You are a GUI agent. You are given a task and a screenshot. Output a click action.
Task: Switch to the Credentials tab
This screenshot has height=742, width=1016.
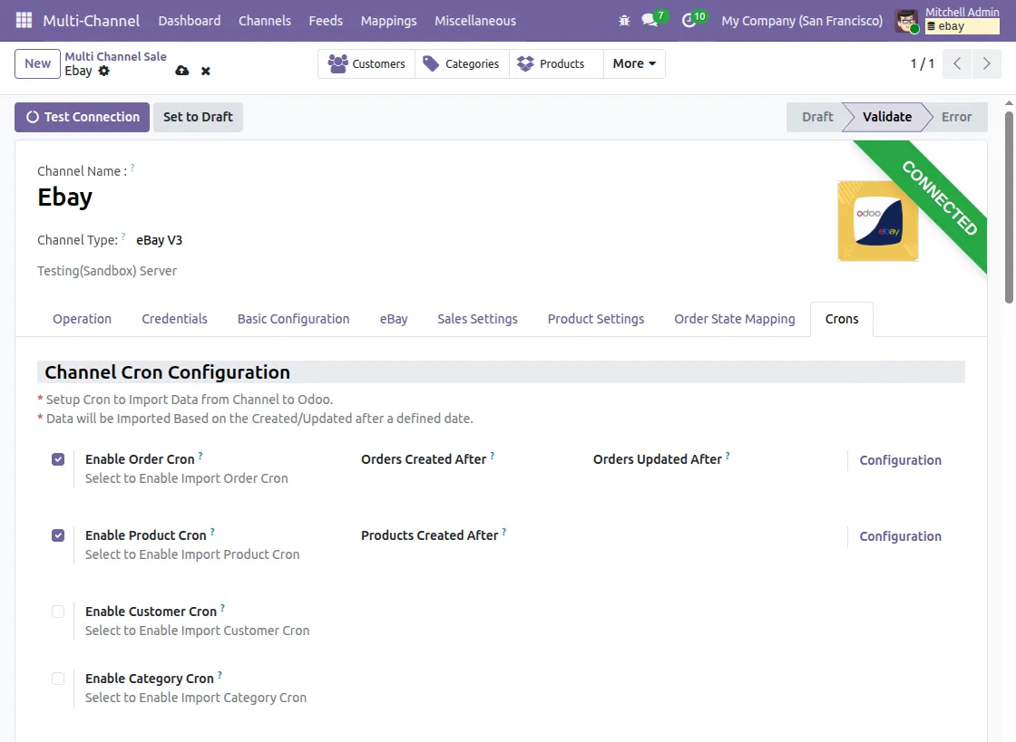coord(174,319)
